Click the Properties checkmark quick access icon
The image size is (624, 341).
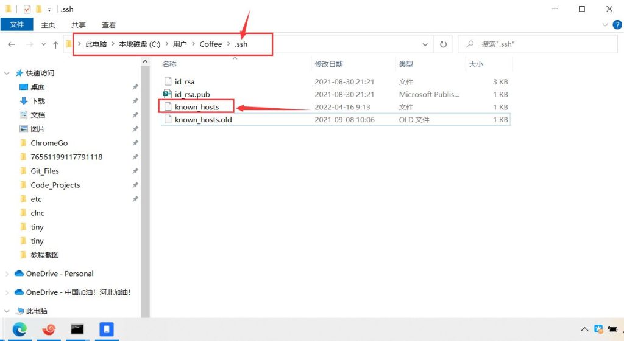(27, 9)
